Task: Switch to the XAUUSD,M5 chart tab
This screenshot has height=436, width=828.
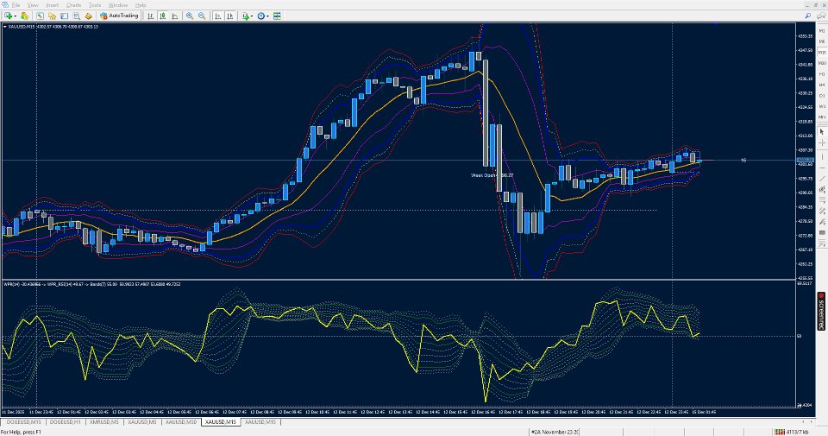Action: (142, 421)
